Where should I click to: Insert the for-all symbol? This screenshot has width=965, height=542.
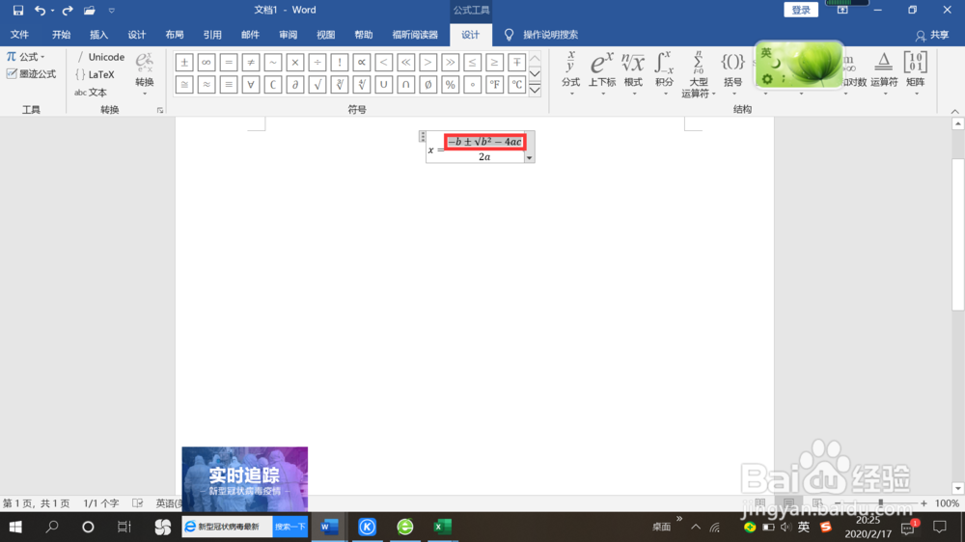click(x=251, y=84)
